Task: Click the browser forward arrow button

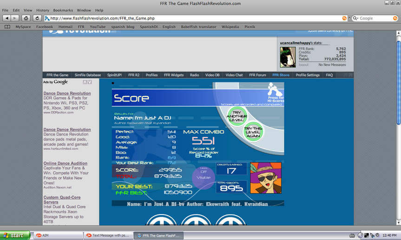Action: [15, 18]
